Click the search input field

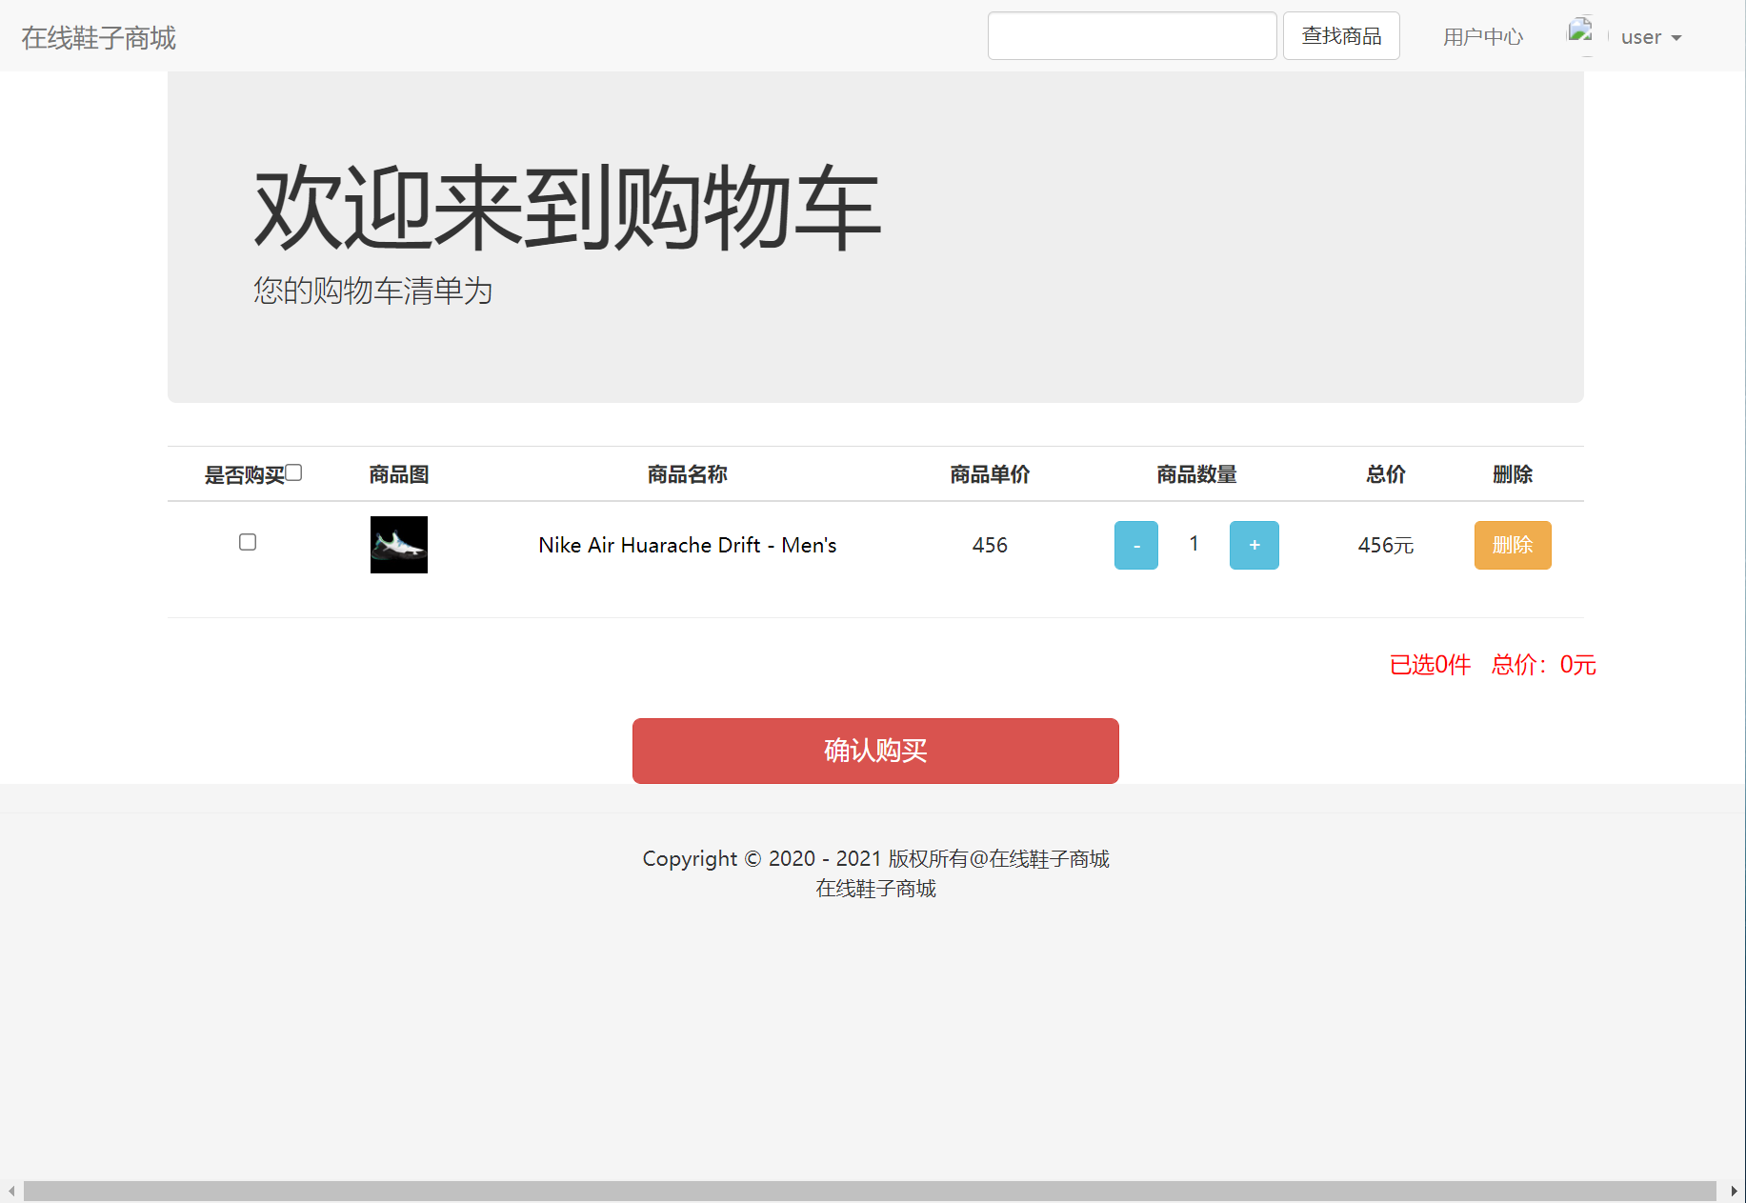pos(1132,35)
